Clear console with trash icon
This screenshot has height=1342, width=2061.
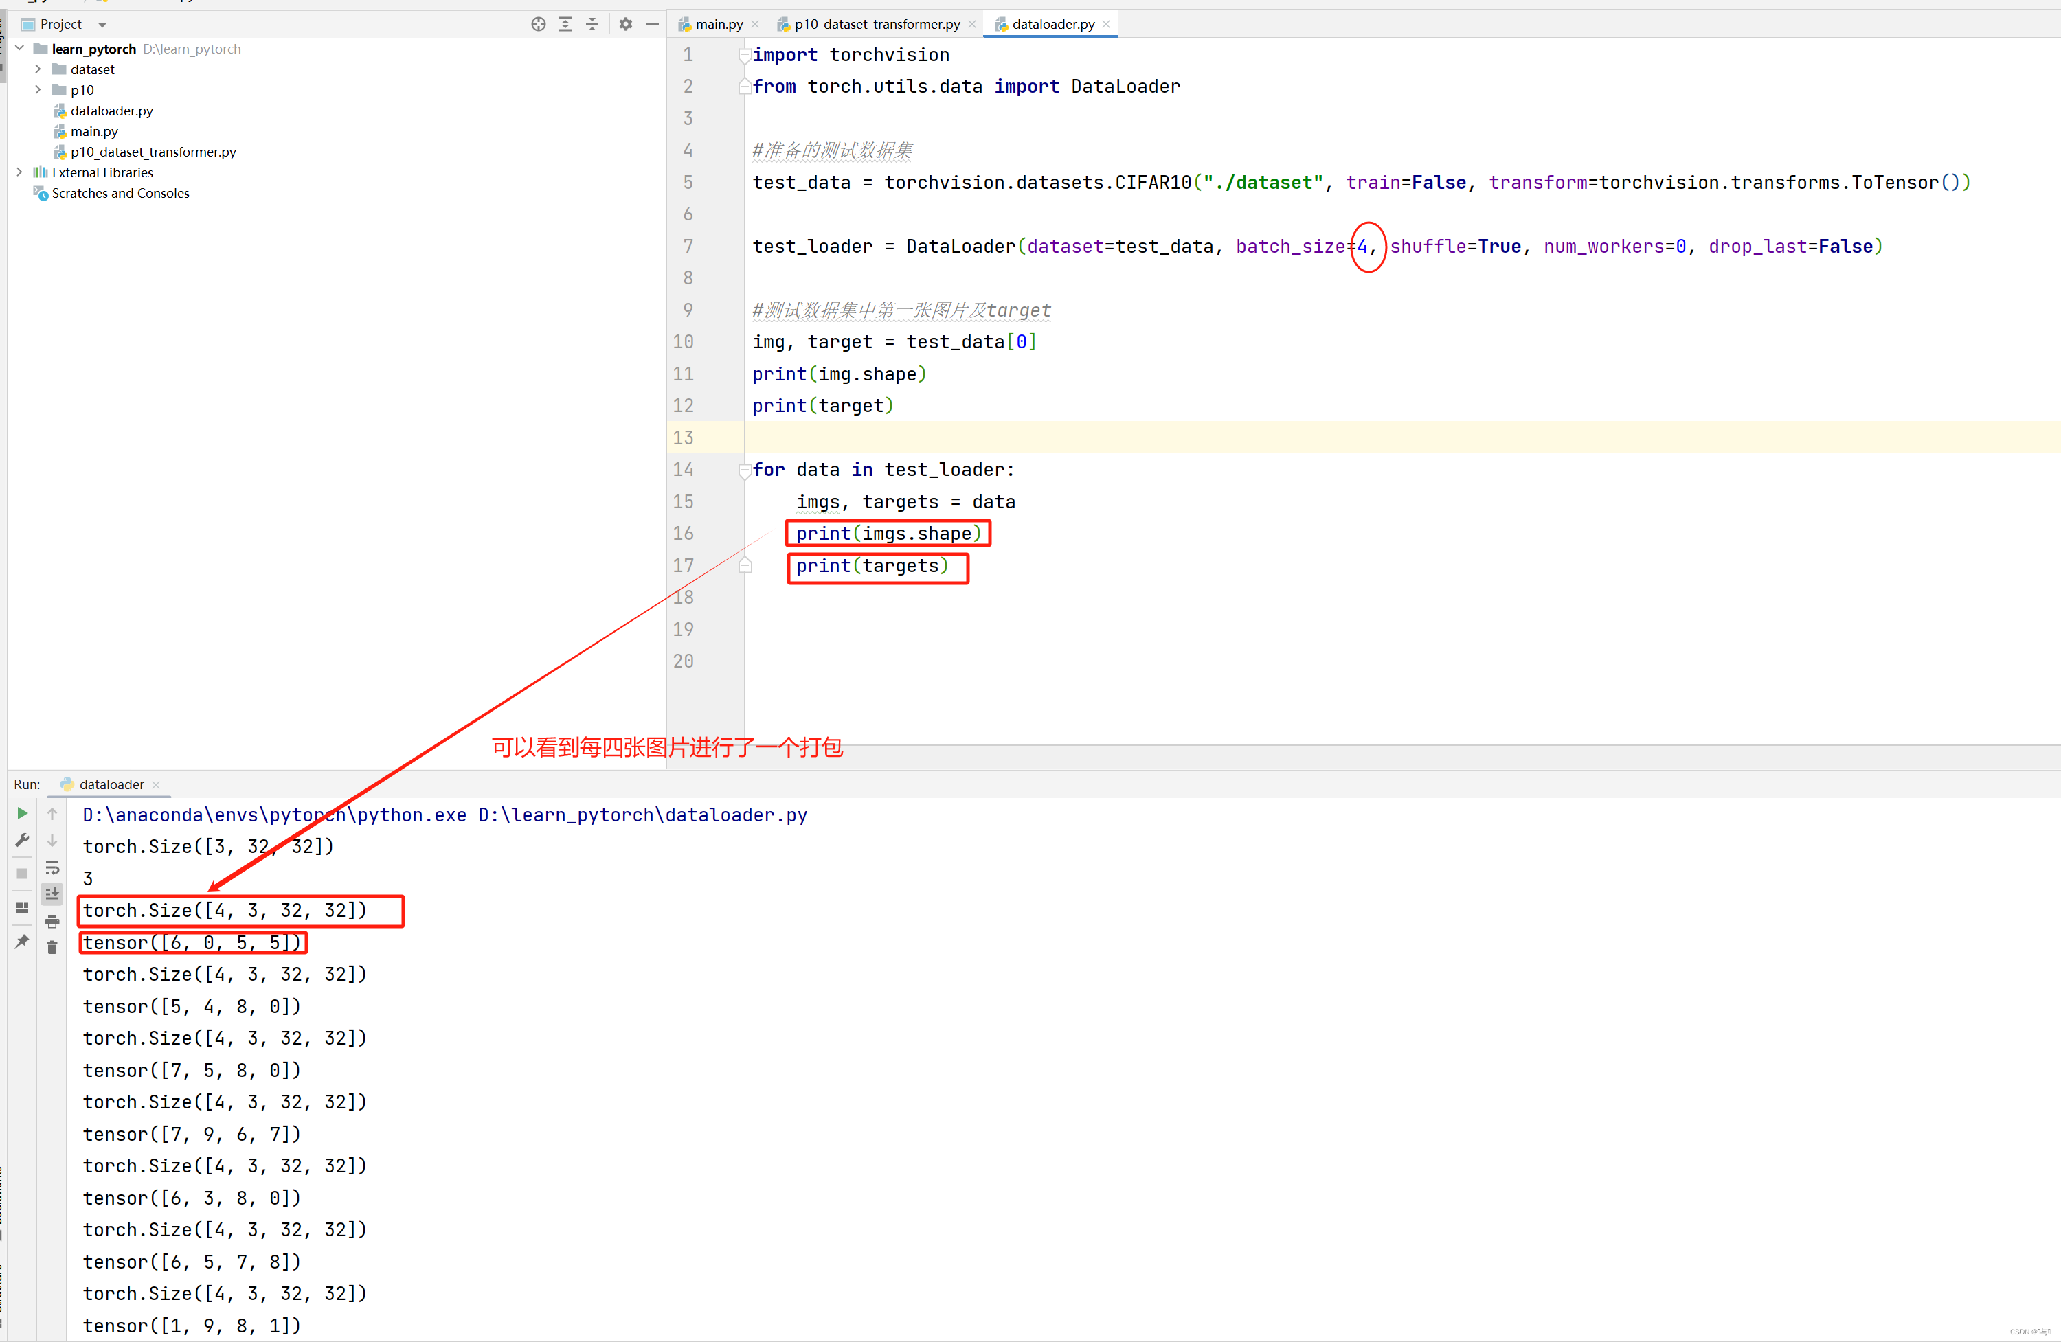(x=52, y=947)
